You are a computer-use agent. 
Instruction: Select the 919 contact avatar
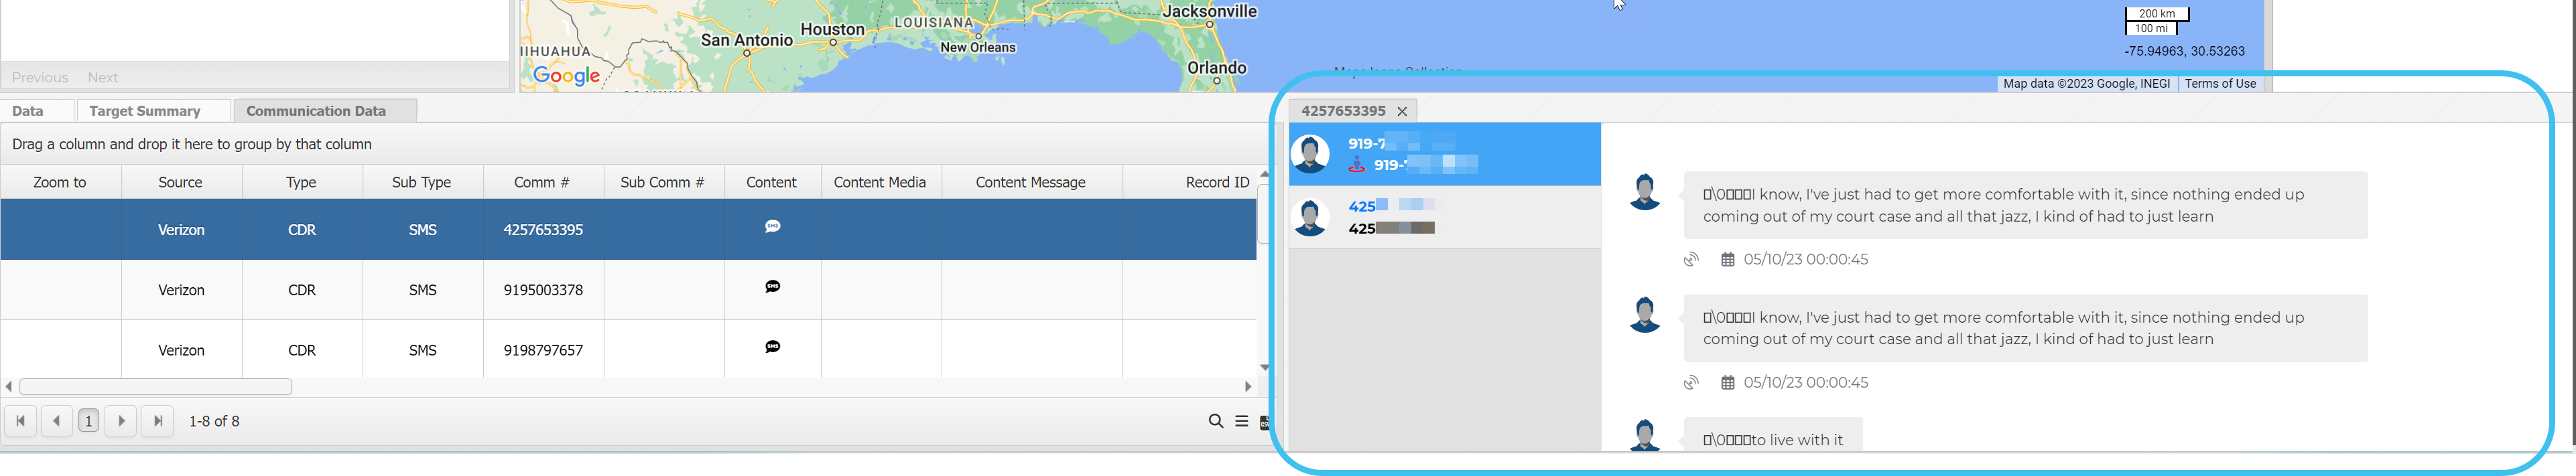pyautogui.click(x=1310, y=154)
